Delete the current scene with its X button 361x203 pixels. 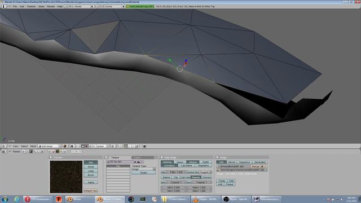pos(124,6)
